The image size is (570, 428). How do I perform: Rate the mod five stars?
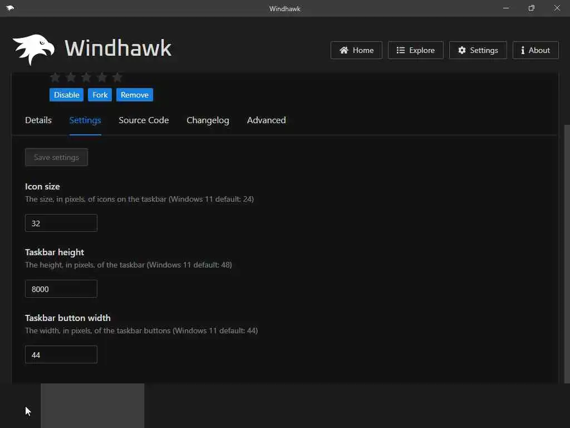click(x=117, y=77)
